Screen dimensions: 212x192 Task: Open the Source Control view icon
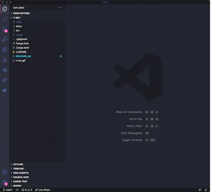pyautogui.click(x=5, y=29)
